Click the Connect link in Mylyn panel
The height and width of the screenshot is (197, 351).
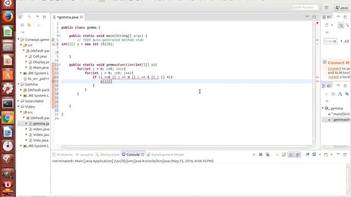click(x=335, y=68)
